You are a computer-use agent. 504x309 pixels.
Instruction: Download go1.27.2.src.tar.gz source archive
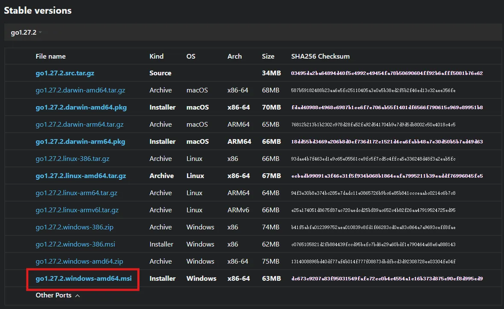pos(65,73)
